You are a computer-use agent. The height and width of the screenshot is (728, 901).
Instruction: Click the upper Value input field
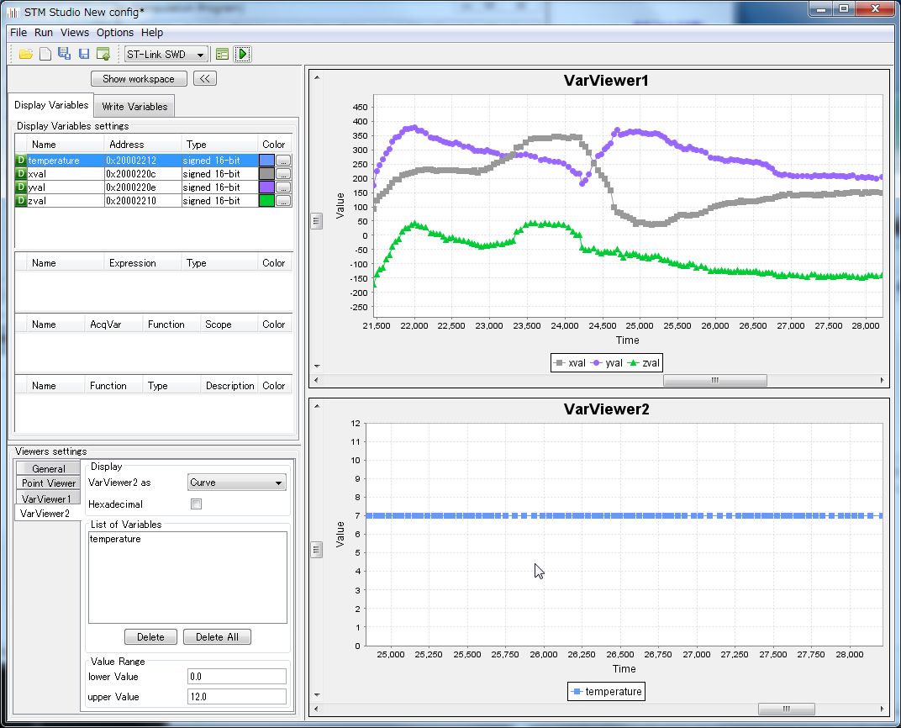click(x=237, y=697)
